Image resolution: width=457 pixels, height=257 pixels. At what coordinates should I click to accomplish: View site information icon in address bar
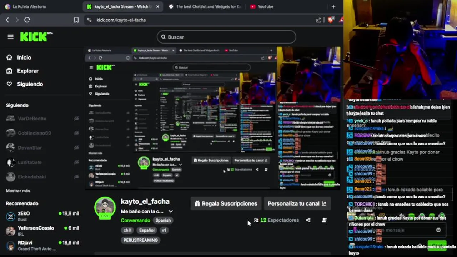[x=89, y=20]
